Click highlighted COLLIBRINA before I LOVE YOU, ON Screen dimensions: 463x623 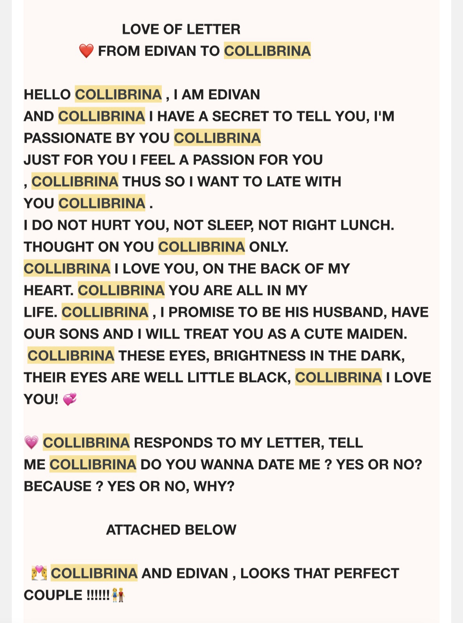point(67,269)
